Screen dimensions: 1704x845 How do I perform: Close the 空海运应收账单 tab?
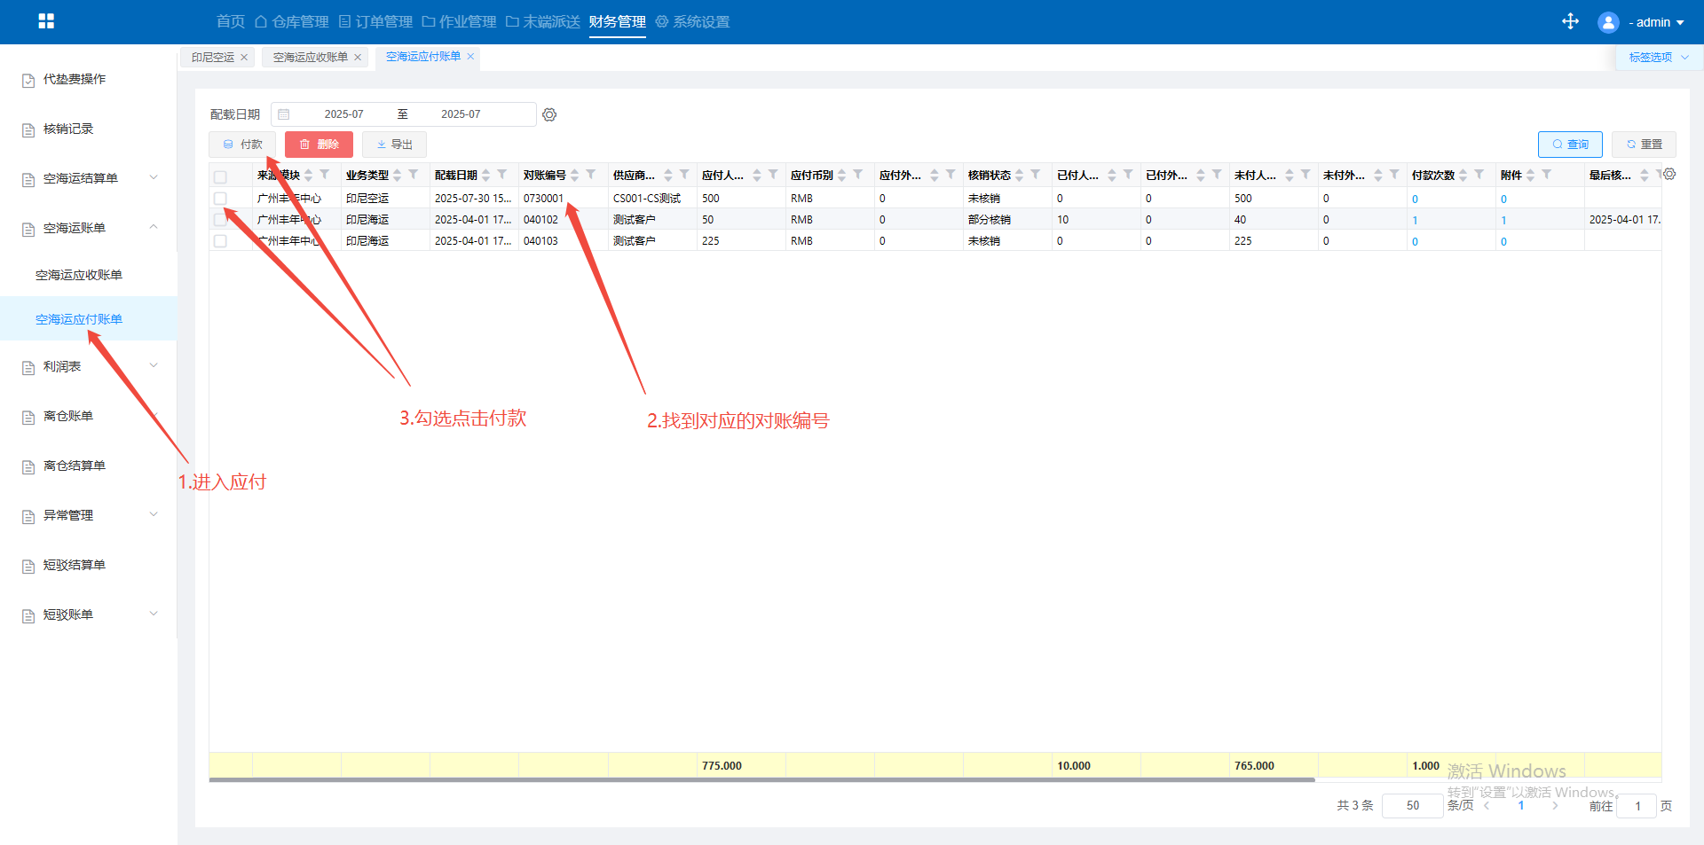tap(358, 58)
